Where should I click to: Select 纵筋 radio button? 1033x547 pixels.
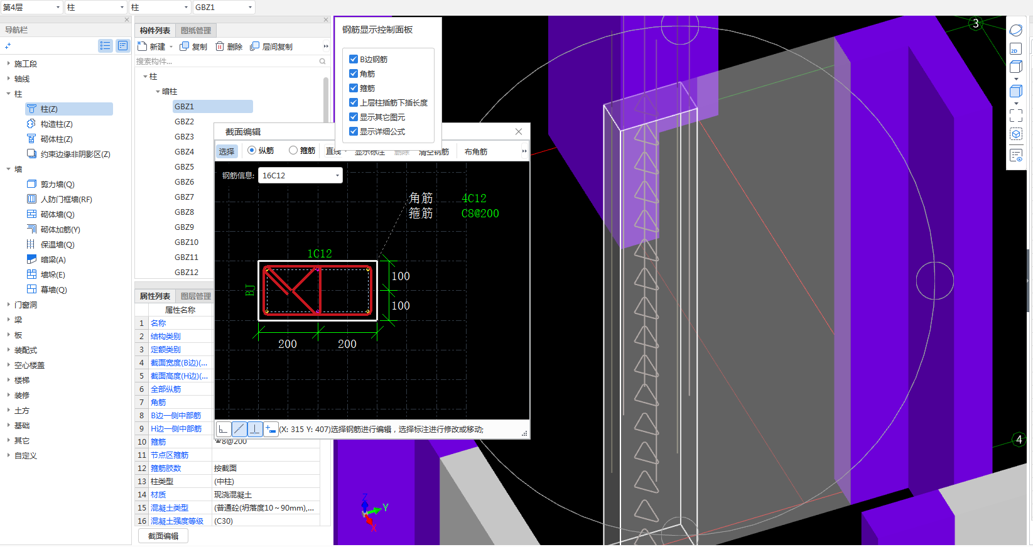click(252, 150)
